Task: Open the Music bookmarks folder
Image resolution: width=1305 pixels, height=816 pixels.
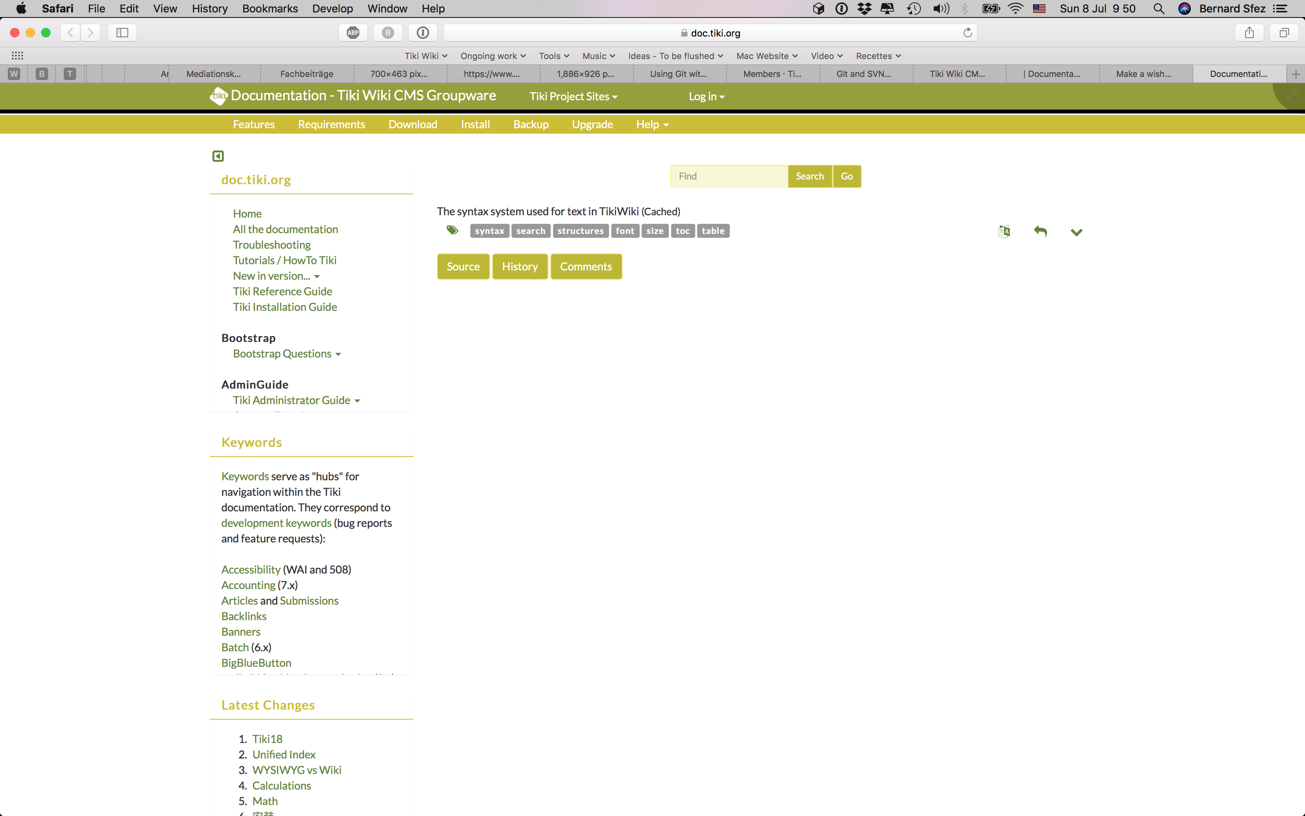Action: click(x=599, y=56)
